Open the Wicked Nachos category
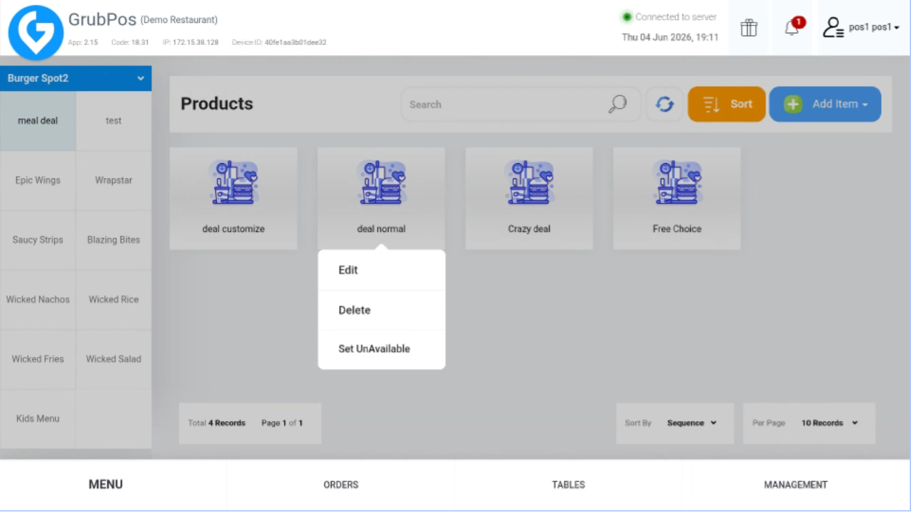 pyautogui.click(x=38, y=300)
